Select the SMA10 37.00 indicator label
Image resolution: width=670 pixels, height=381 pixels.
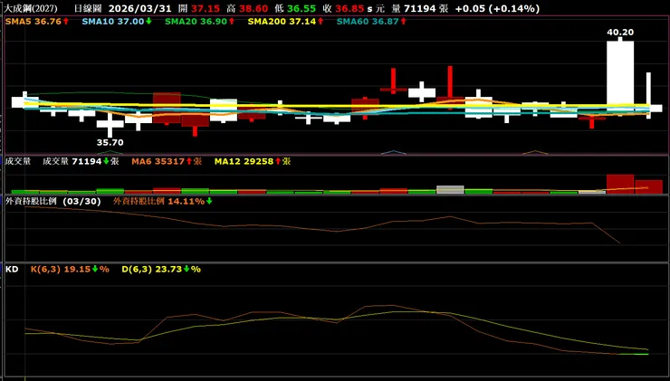pyautogui.click(x=117, y=21)
